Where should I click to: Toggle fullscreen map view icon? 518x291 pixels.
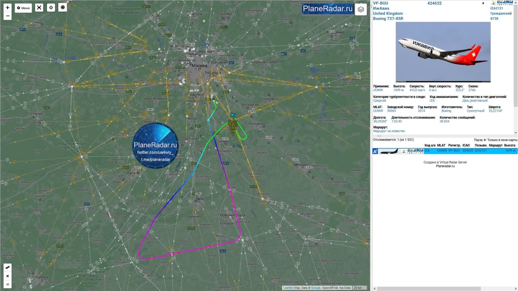pos(39,8)
